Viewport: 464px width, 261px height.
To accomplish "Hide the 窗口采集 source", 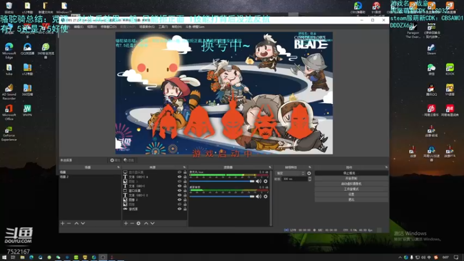I will (179, 191).
